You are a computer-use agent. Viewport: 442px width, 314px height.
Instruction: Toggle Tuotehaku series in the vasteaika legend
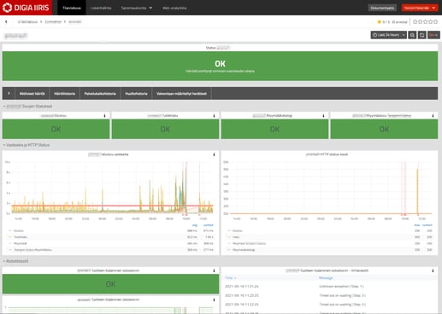pos(21,237)
